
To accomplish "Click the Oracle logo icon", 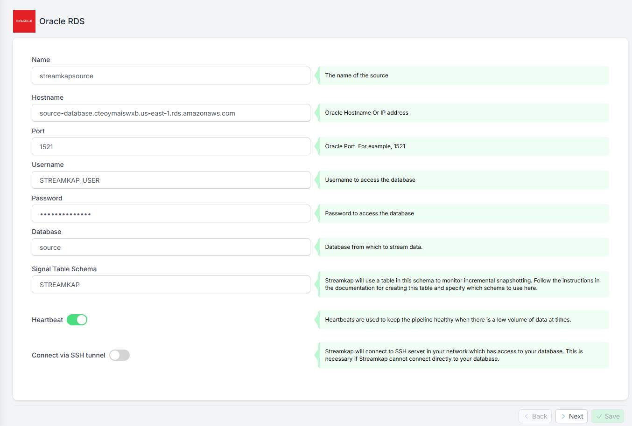I will (x=24, y=21).
